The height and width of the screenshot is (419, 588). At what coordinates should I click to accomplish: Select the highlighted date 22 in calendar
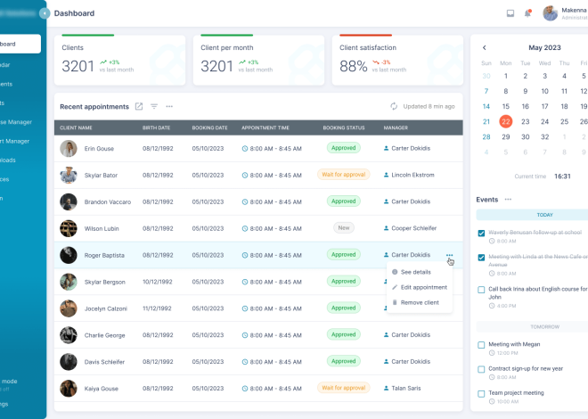(x=506, y=121)
